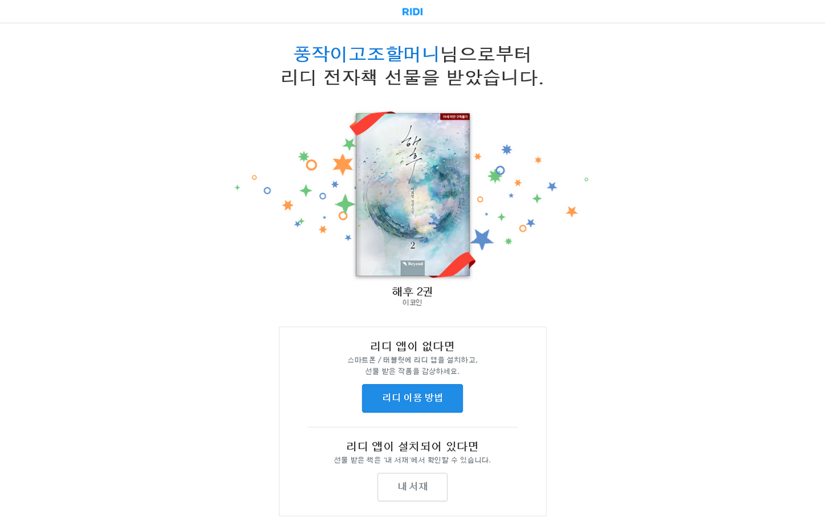
Task: Click the book title 해후 2권 below the cover
Action: click(412, 291)
